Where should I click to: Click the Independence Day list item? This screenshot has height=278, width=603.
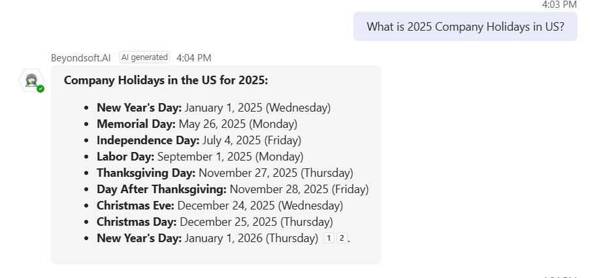pyautogui.click(x=199, y=140)
